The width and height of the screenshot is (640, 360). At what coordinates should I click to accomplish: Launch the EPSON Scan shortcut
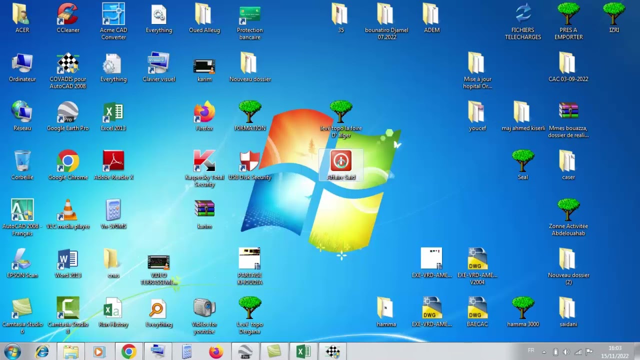[22, 263]
